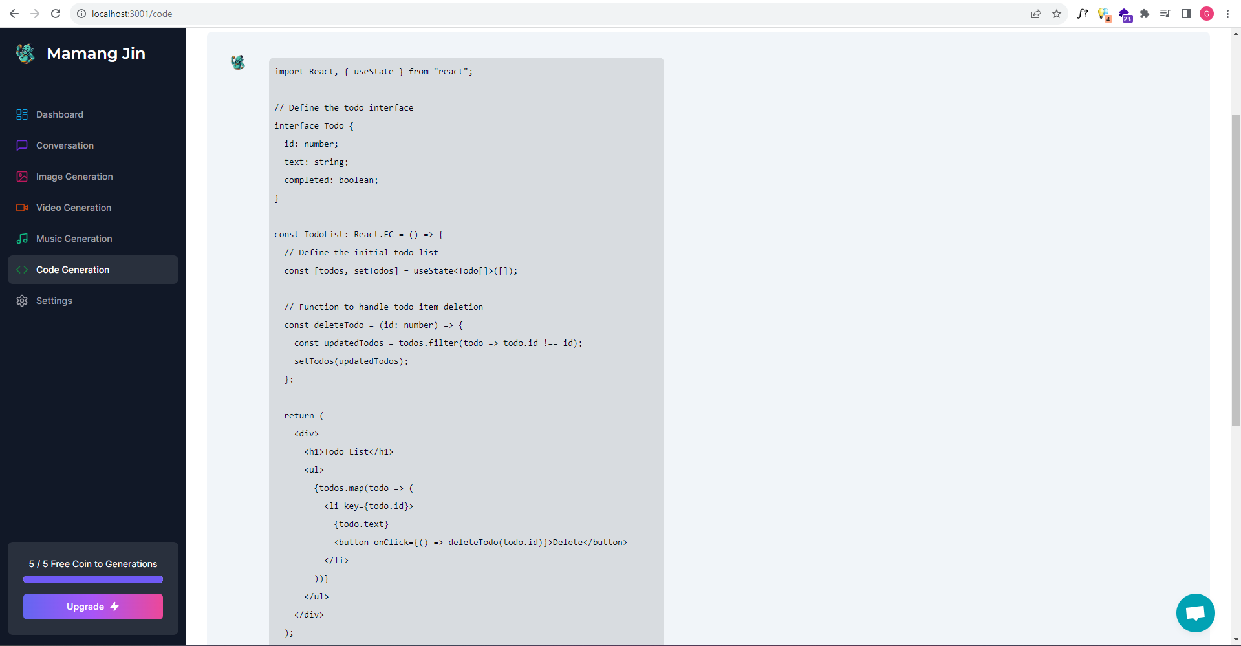The width and height of the screenshot is (1241, 646).
Task: Click the code line 'completed: boolean;'
Action: 331,180
